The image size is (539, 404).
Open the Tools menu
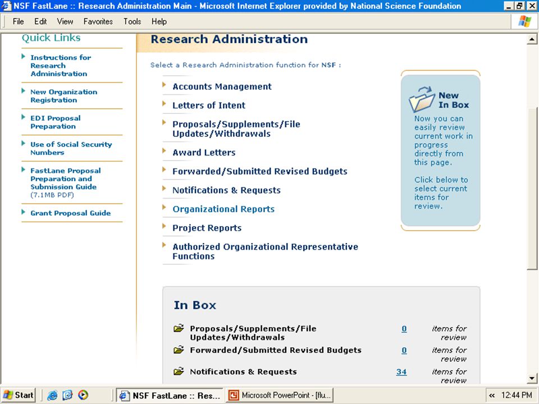[133, 21]
